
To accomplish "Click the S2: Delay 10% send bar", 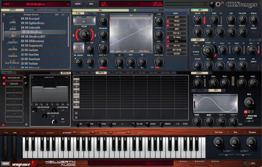I will pyautogui.click(x=177, y=41).
